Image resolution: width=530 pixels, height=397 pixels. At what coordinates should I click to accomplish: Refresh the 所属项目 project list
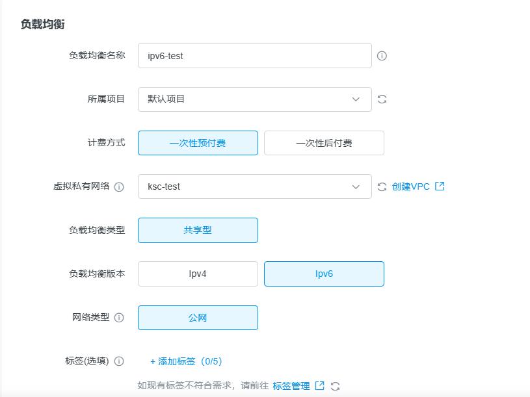pyautogui.click(x=382, y=99)
